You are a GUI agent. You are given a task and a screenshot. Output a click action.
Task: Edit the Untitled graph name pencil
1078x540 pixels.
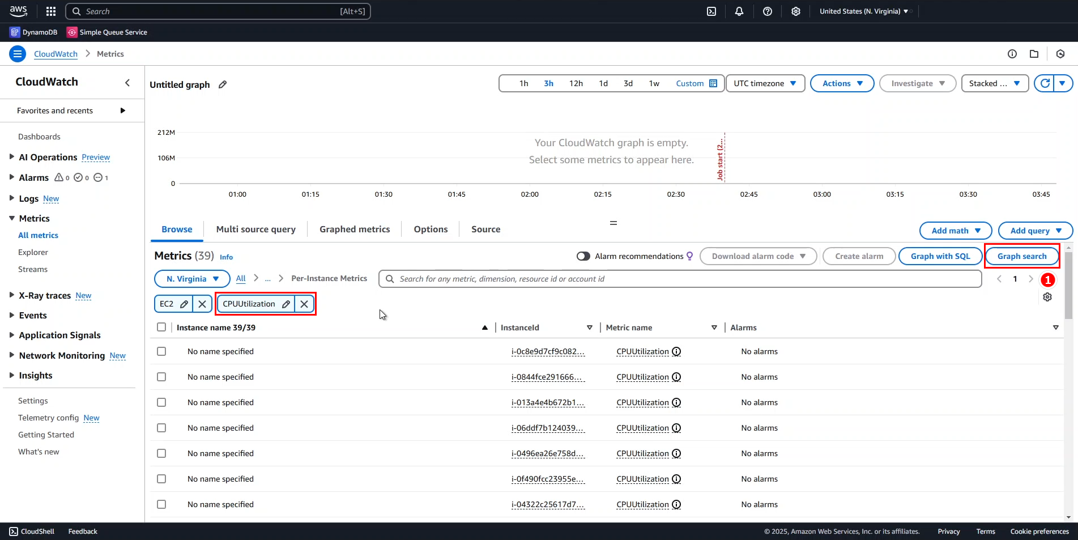pos(223,84)
